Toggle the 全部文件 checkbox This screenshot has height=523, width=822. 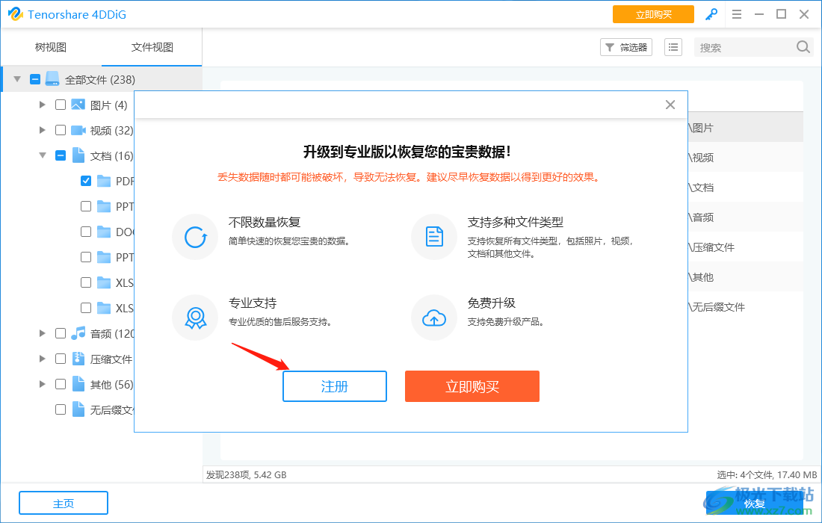pos(35,79)
